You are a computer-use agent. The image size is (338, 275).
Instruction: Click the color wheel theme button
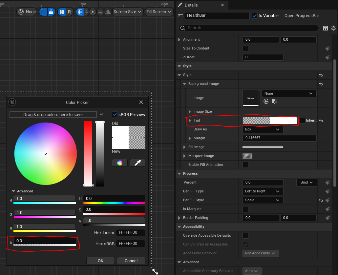[x=120, y=163]
